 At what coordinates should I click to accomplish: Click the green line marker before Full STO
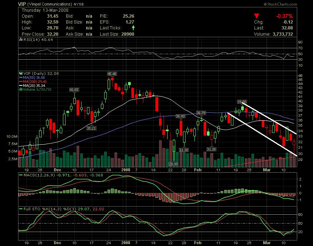[x=21, y=209]
